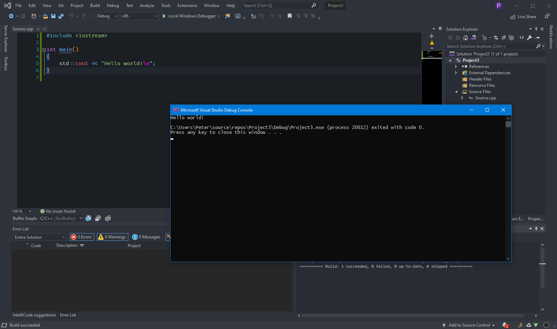Image resolution: width=557 pixels, height=329 pixels.
Task: Toggle the 0 Errors filter
Action: (x=82, y=237)
